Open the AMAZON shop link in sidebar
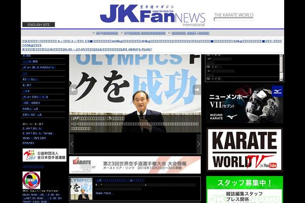The width and height of the screenshot is (305, 203). [28, 143]
